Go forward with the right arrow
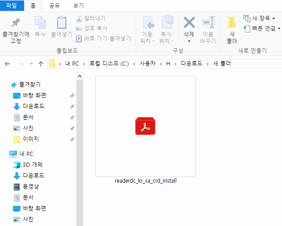The image size is (282, 226). click(x=21, y=64)
